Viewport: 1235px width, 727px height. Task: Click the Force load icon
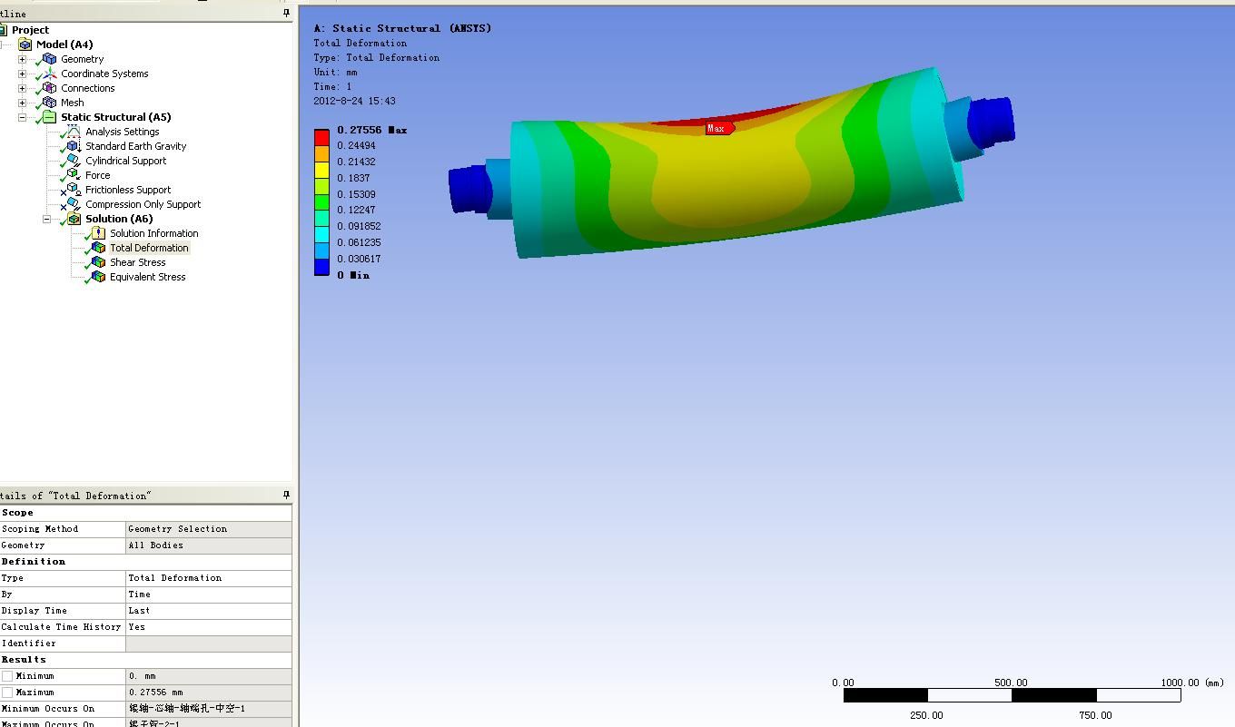pos(73,175)
